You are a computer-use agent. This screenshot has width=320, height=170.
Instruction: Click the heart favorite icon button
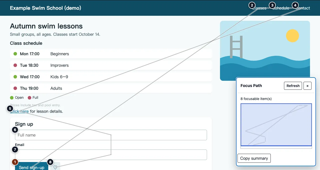tap(55, 166)
